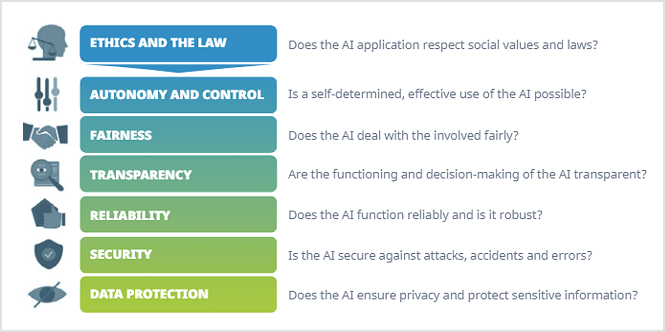Image resolution: width=665 pixels, height=332 pixels.
Task: Click the privacy and sensitive information question
Action: point(463,295)
